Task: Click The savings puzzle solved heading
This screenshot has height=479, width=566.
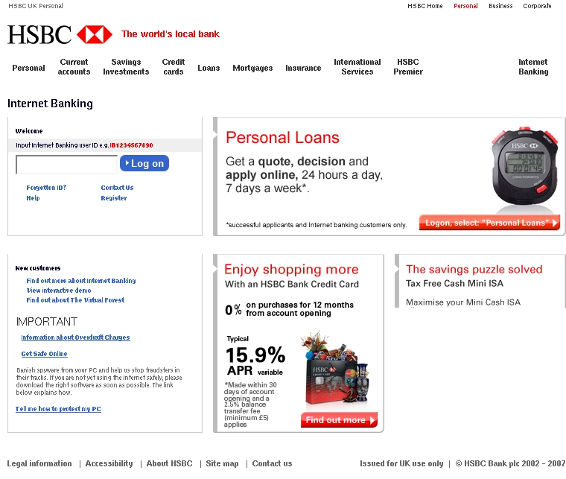Action: click(x=474, y=269)
